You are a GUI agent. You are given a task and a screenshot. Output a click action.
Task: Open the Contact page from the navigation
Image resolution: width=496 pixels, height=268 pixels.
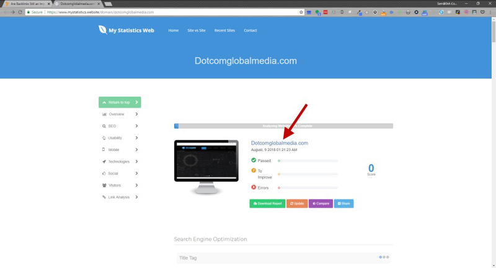[x=250, y=30]
